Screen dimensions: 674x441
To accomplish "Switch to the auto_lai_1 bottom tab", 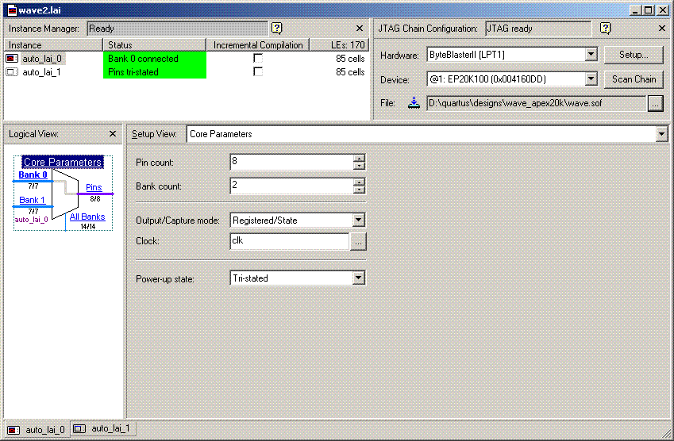I will pyautogui.click(x=102, y=428).
